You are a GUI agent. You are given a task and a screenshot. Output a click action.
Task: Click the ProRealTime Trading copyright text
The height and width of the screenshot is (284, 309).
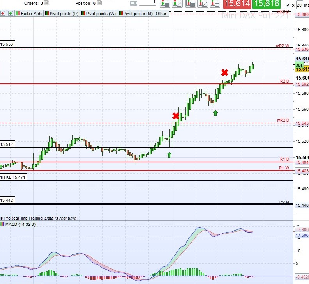(21, 218)
